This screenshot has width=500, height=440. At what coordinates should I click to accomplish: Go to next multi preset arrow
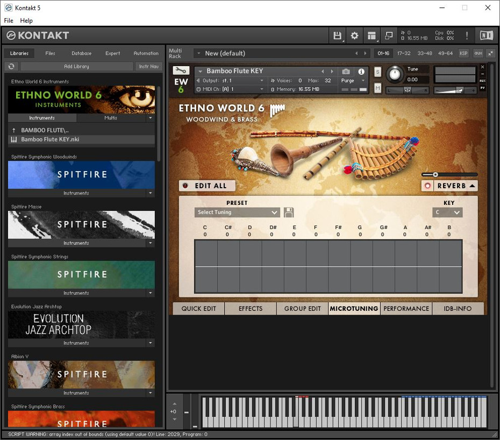(x=366, y=53)
